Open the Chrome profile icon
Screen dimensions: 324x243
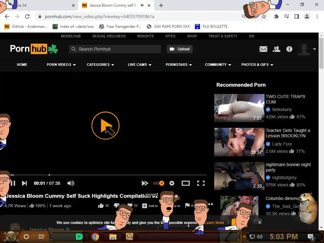tap(307, 16)
